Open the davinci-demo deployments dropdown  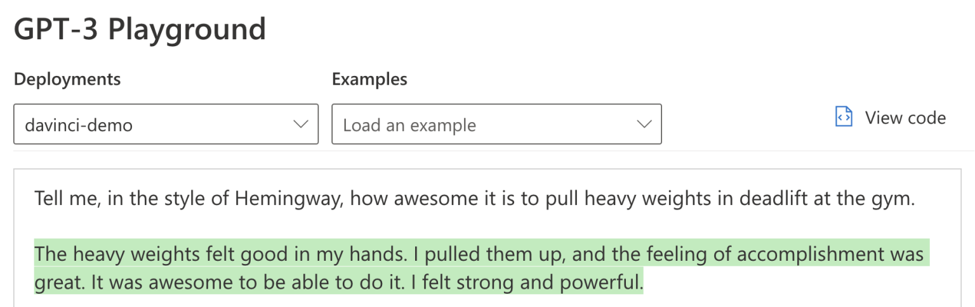(x=166, y=124)
